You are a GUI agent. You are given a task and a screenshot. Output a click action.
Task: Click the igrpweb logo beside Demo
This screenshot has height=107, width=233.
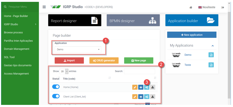pyautogui.click(x=176, y=55)
